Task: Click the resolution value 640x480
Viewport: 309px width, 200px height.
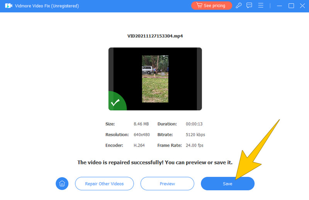Action: click(142, 135)
